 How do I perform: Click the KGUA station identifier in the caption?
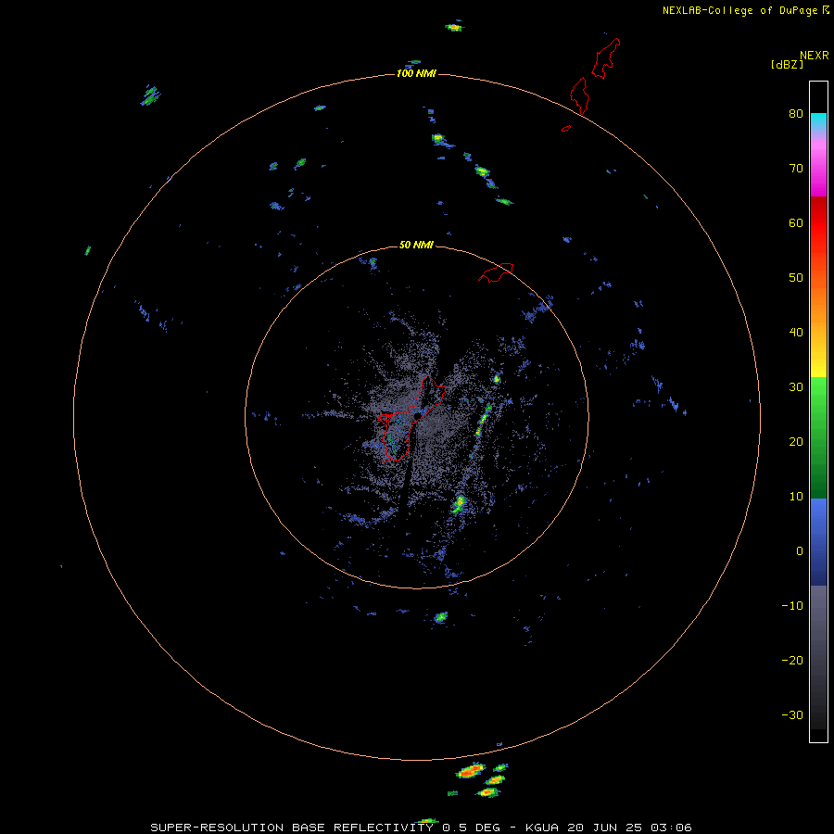[x=543, y=828]
